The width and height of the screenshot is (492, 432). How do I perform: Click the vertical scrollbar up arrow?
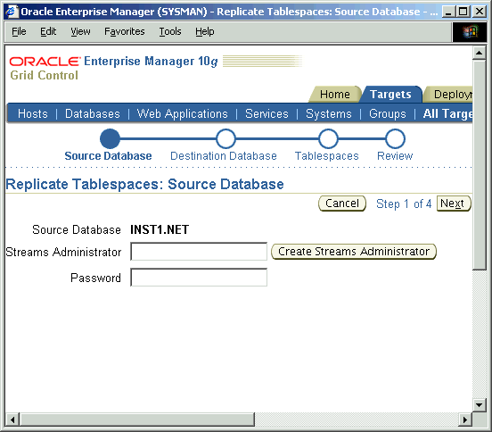480,53
